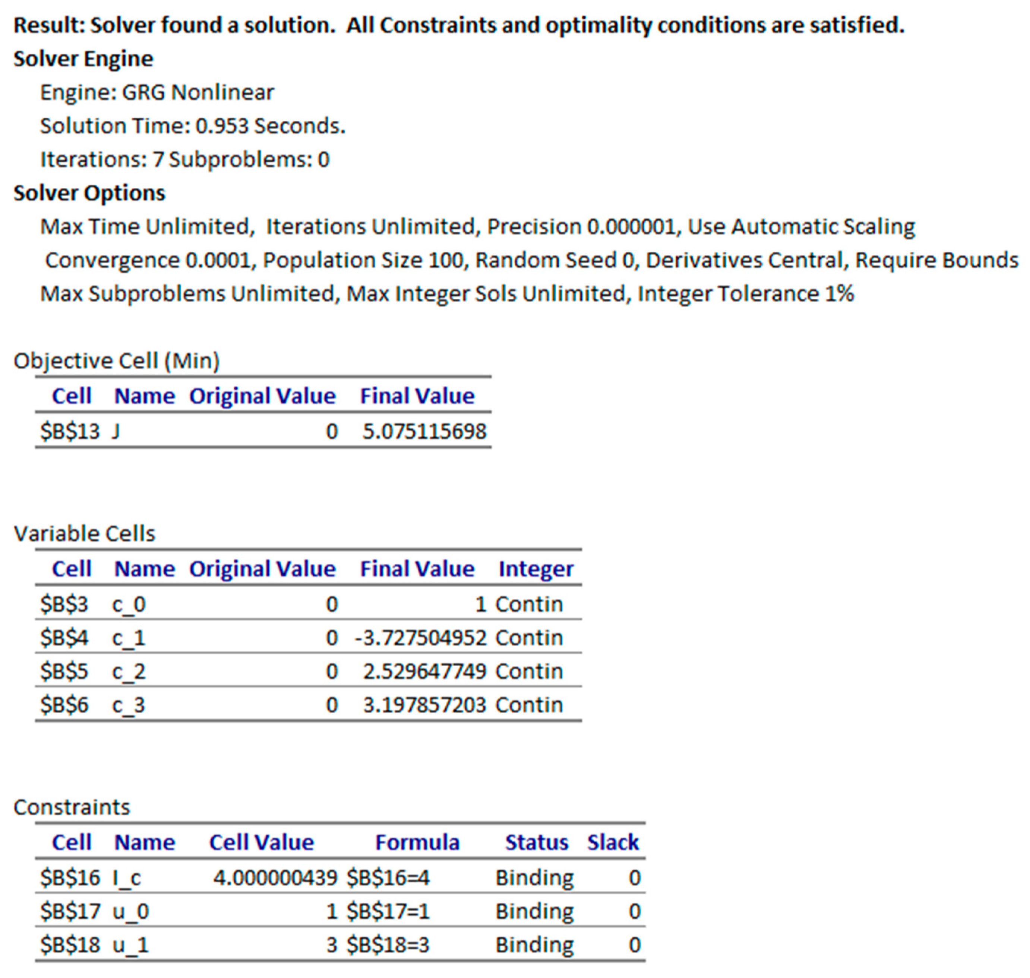The image size is (1030, 978).
Task: Select the objective final value 5.075115698
Action: point(423,431)
